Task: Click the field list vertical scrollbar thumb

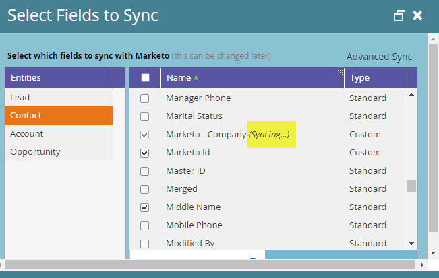Action: point(411,186)
